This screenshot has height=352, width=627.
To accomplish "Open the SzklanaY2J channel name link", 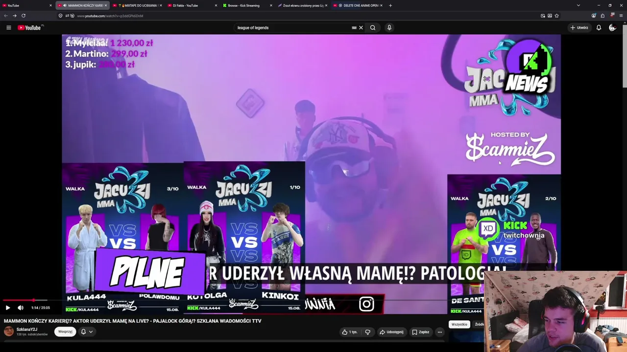I will pyautogui.click(x=27, y=330).
